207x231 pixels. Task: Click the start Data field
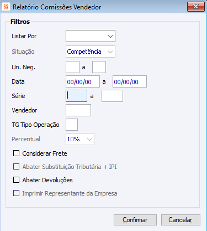coord(83,81)
